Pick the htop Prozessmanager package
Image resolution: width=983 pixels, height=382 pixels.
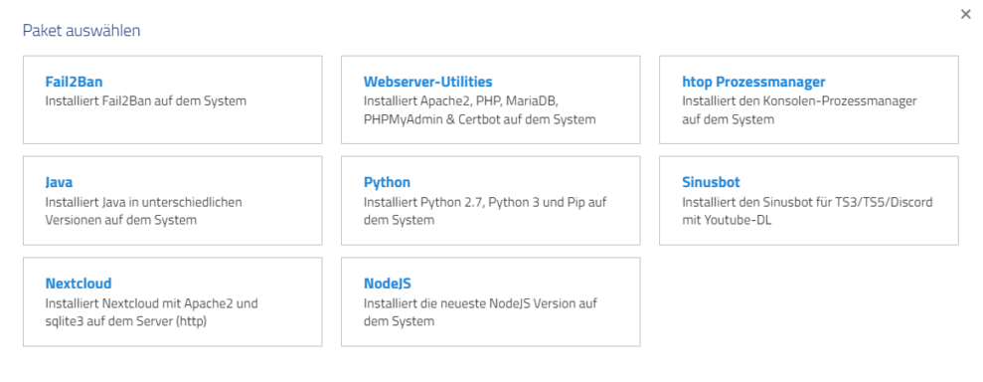809,99
